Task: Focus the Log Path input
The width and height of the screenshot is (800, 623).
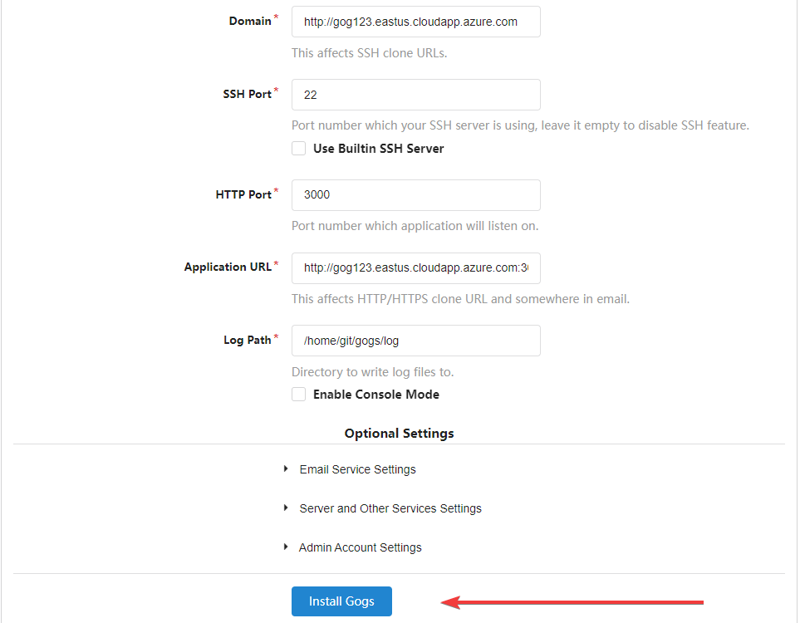Action: 416,341
